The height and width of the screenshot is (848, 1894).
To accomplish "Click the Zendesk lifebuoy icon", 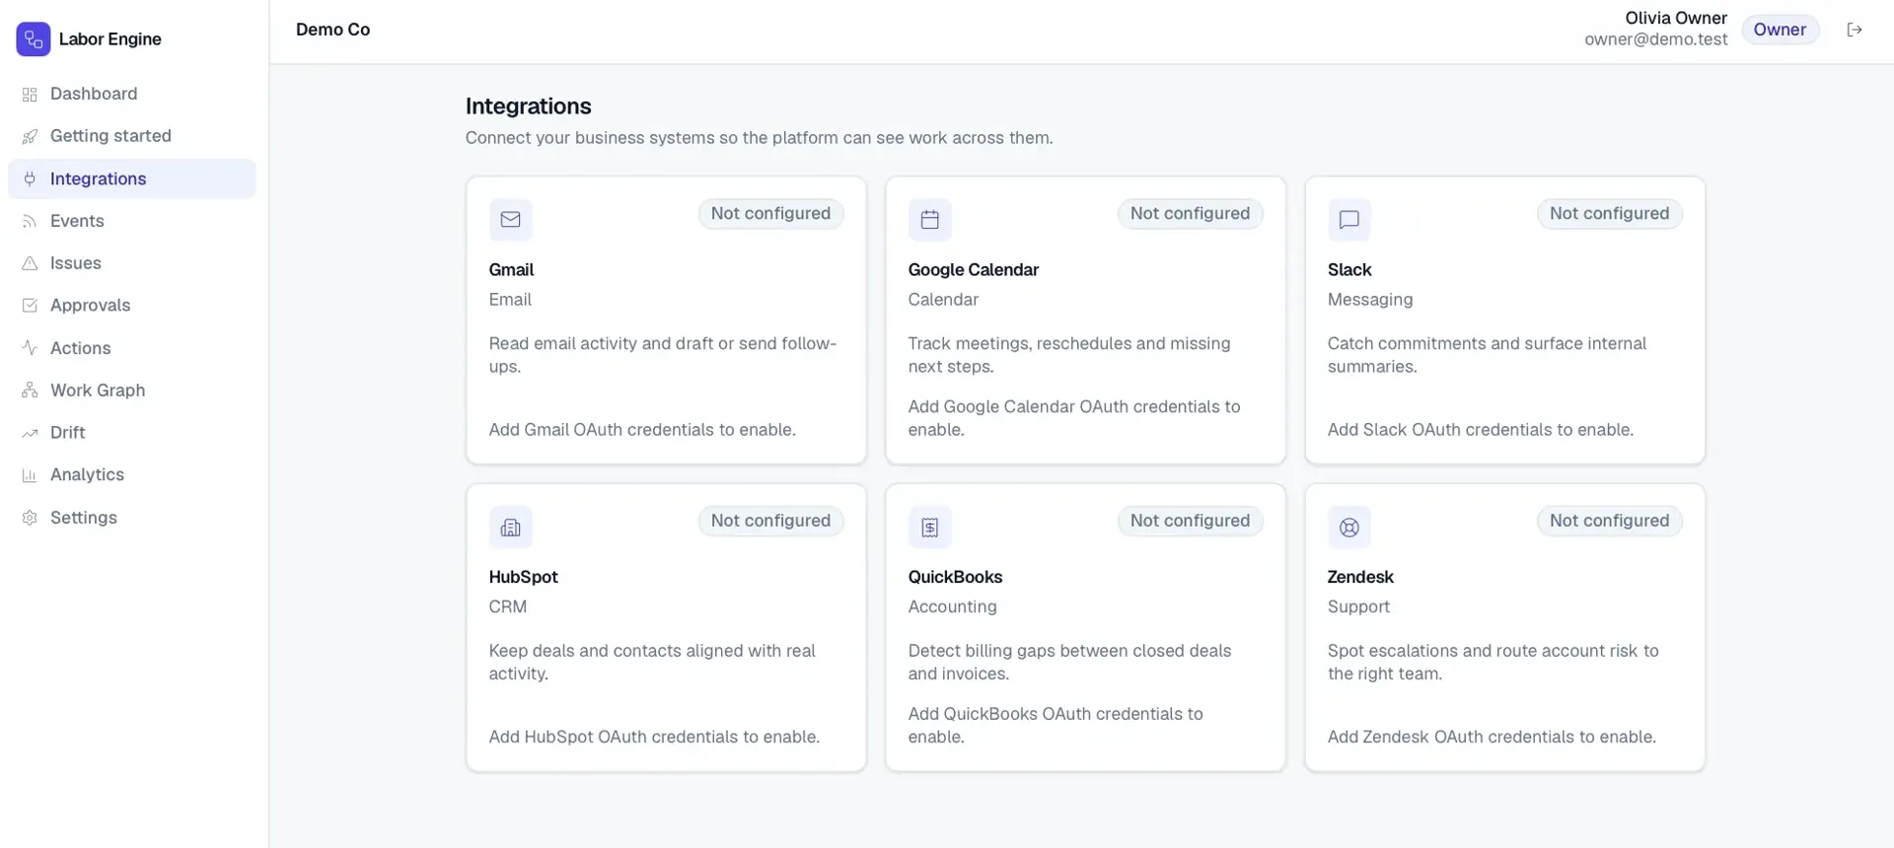I will tap(1349, 528).
